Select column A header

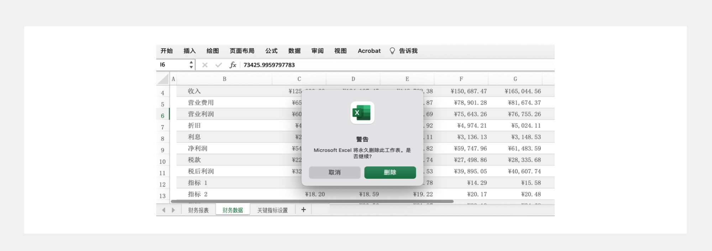(173, 79)
